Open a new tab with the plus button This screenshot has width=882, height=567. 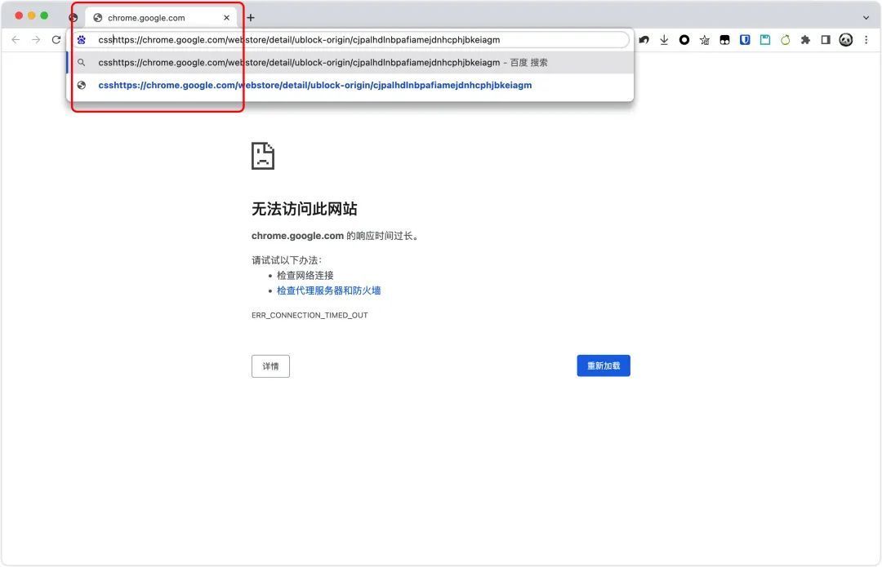point(251,18)
